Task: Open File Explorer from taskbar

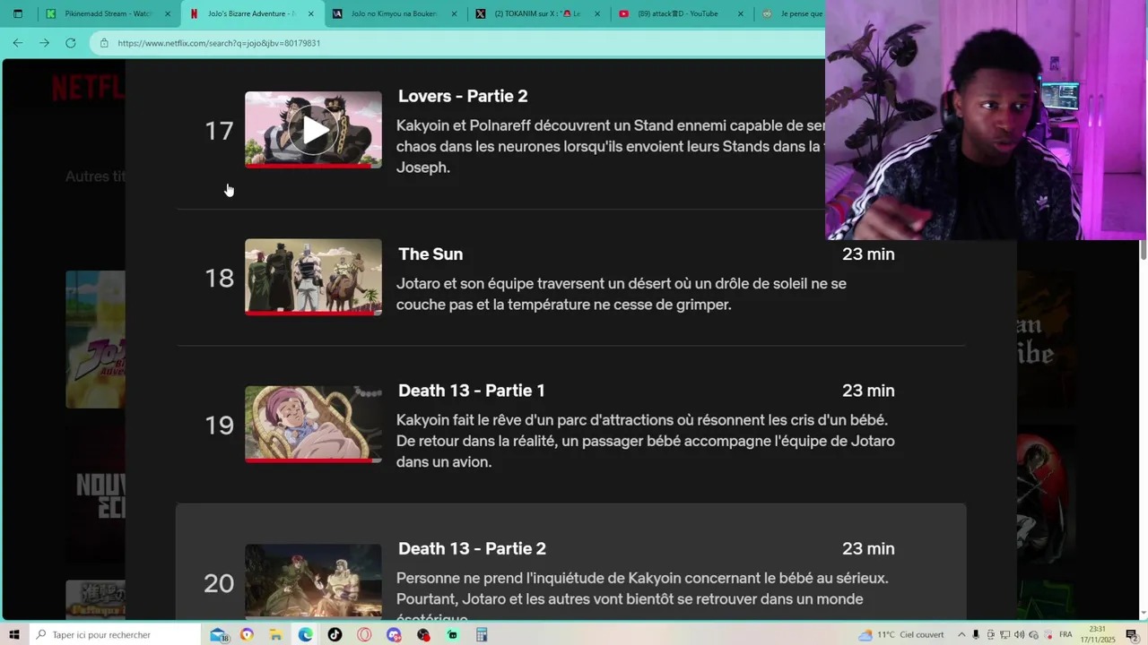Action: pyautogui.click(x=276, y=634)
